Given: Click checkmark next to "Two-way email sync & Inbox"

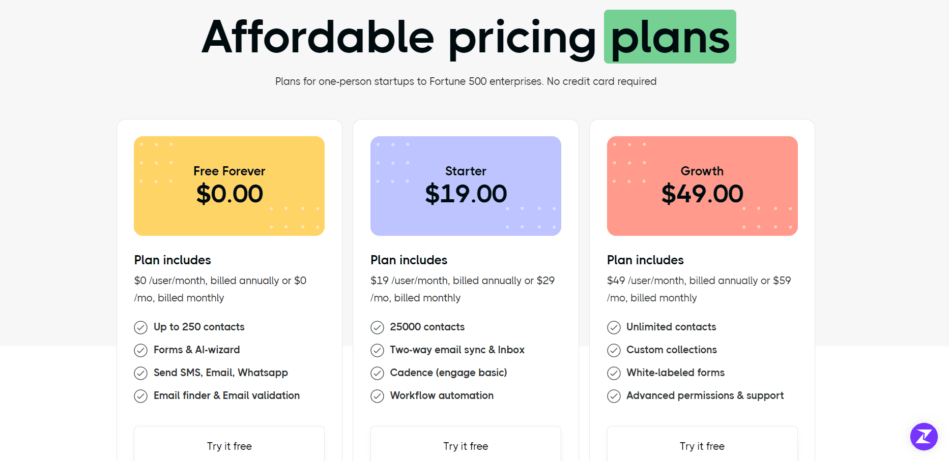Looking at the screenshot, I should tap(377, 350).
